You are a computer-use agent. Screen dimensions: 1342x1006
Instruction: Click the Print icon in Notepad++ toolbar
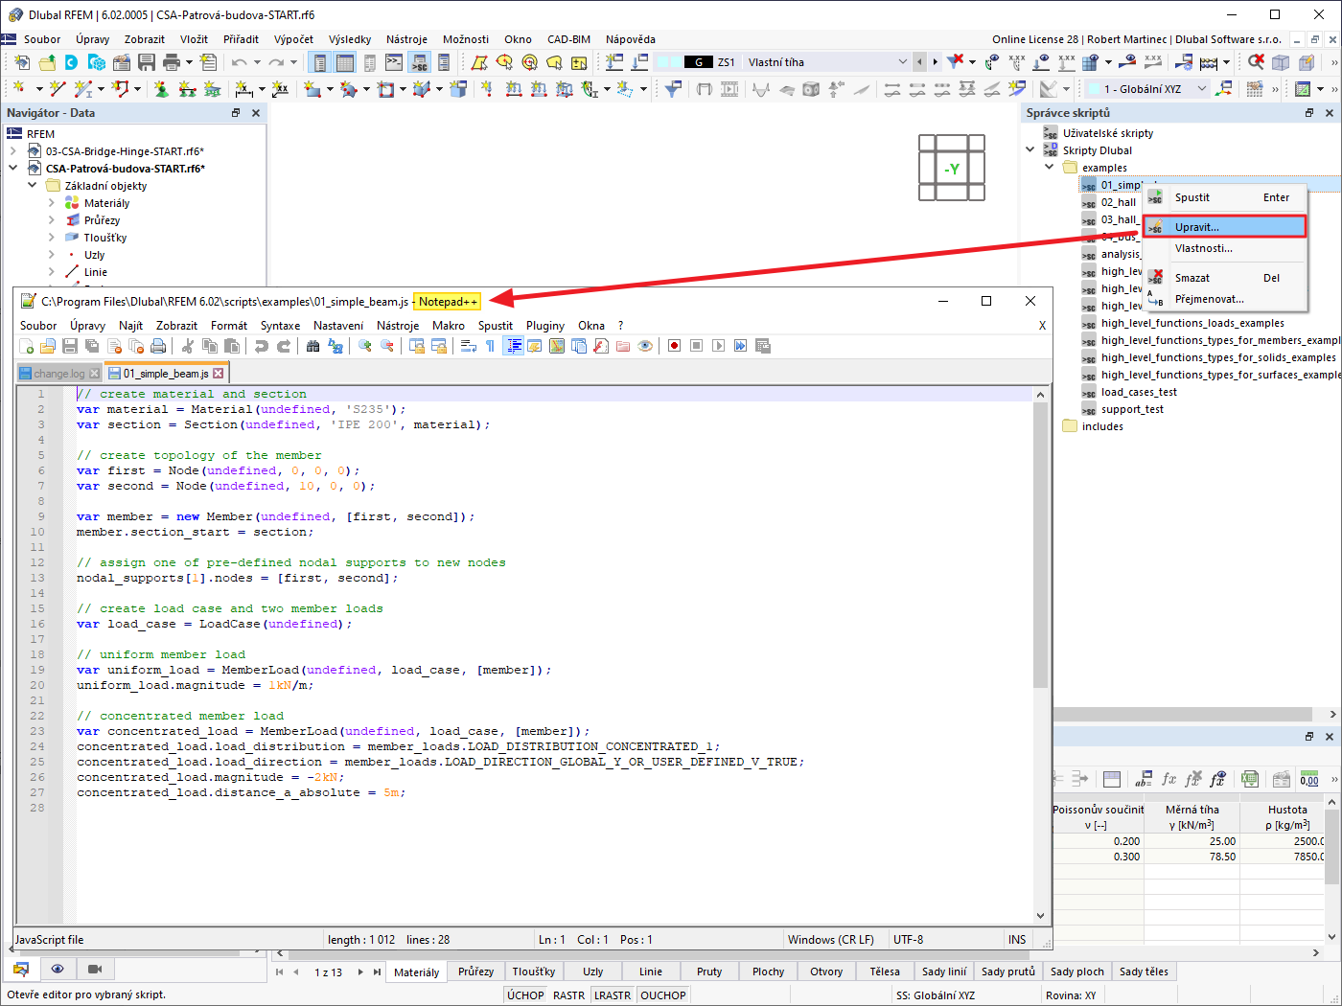[x=158, y=346]
